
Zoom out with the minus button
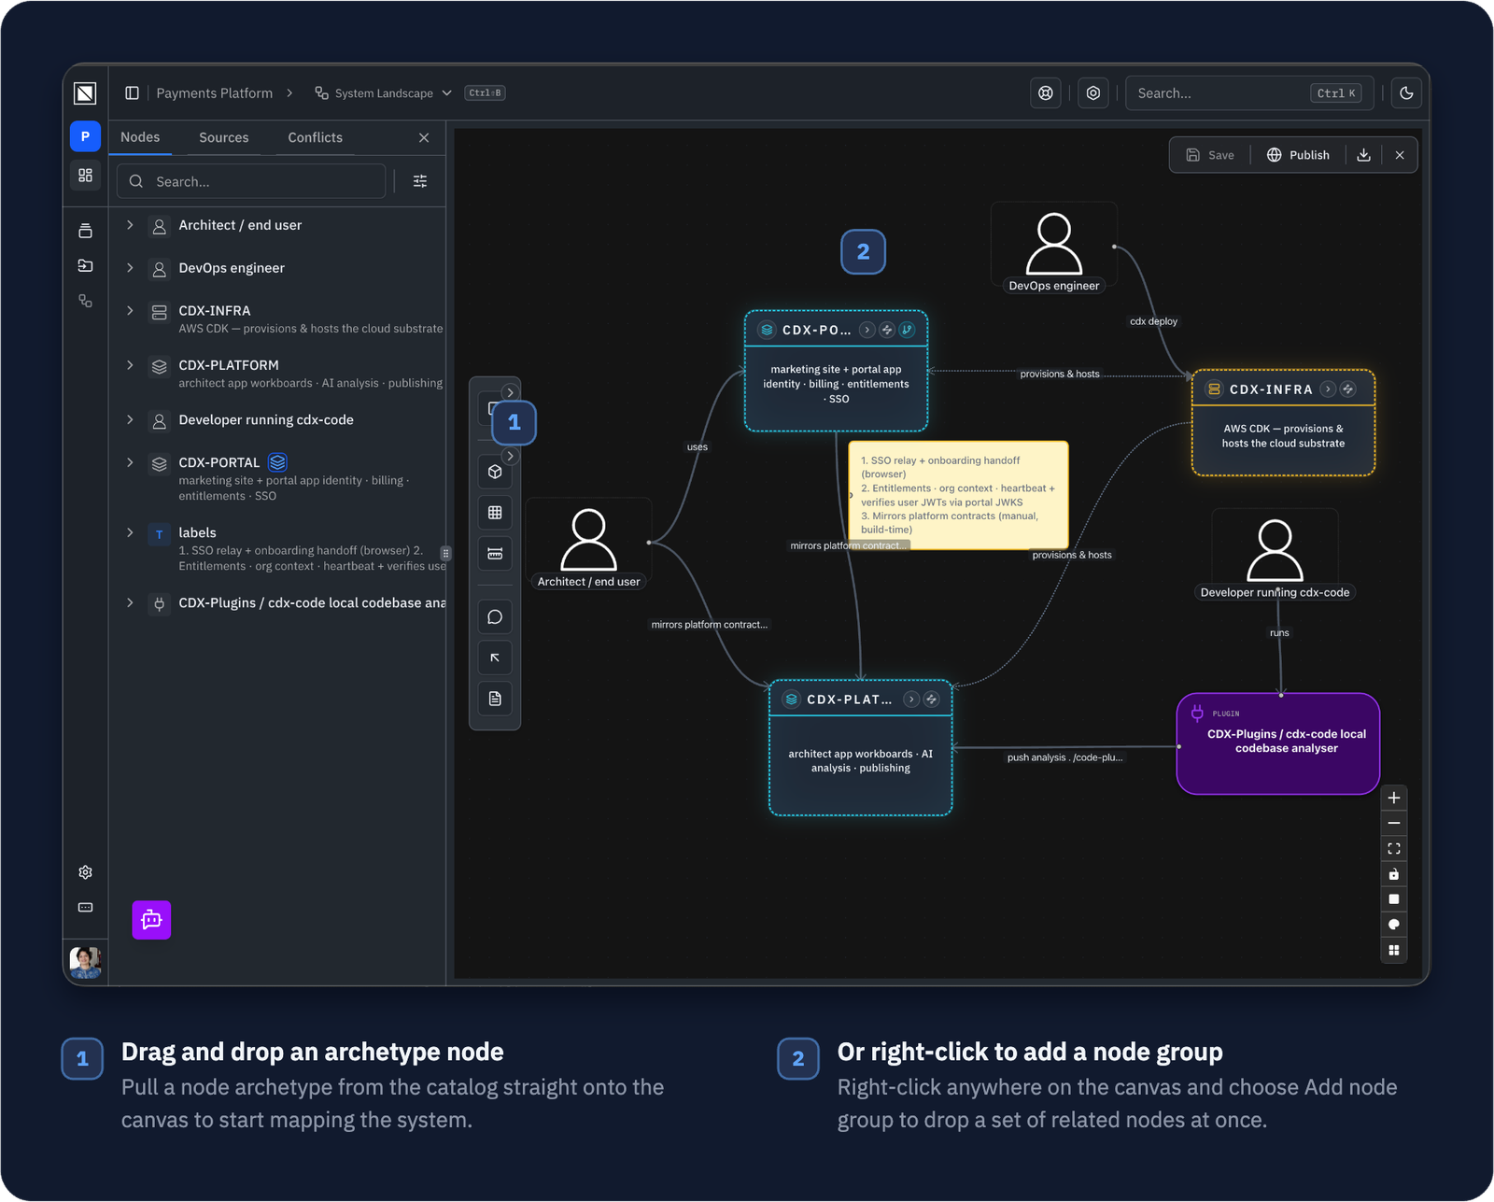click(x=1394, y=823)
